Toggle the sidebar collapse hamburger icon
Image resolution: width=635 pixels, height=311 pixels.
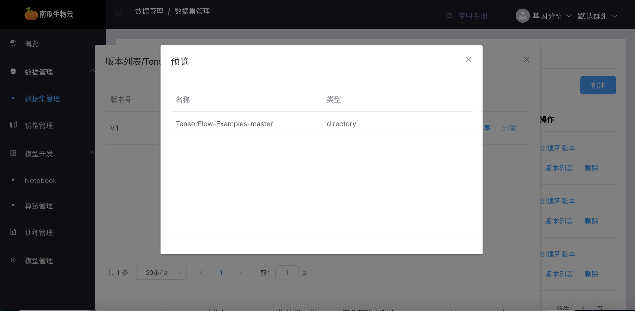point(118,11)
